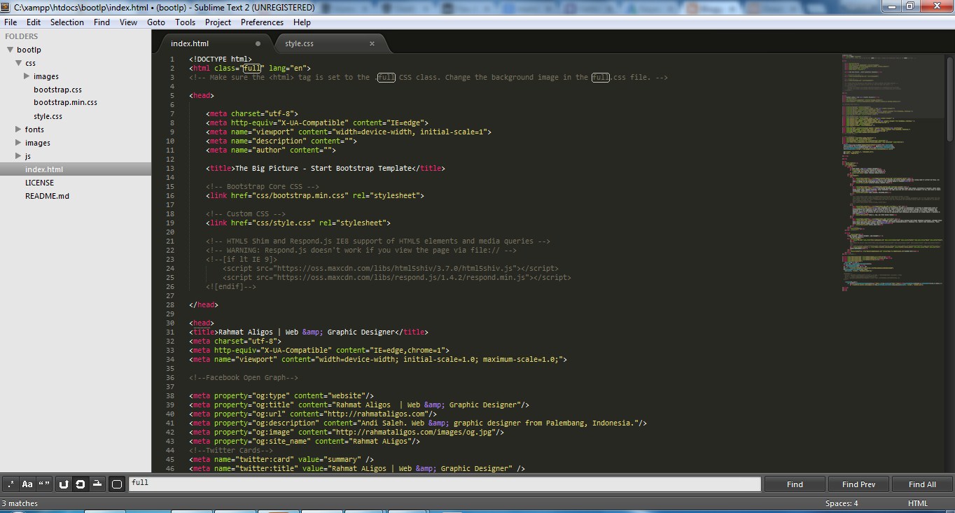Image resolution: width=955 pixels, height=513 pixels.
Task: Click the Find All button
Action: tap(922, 484)
